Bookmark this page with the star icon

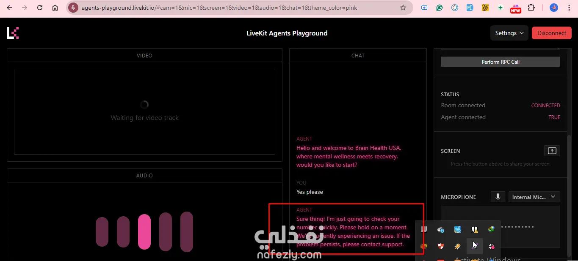pos(403,8)
